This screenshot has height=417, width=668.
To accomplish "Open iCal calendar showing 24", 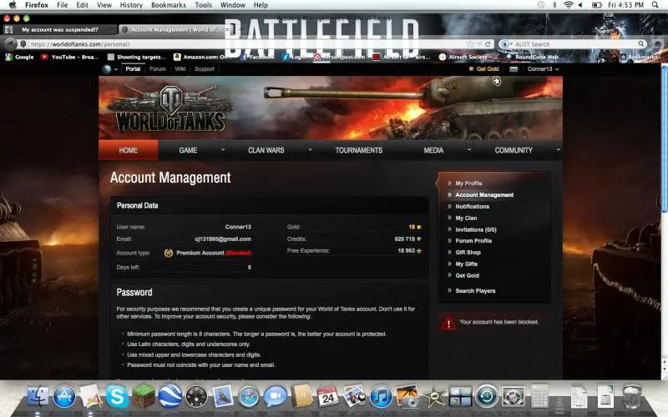I will point(328,396).
